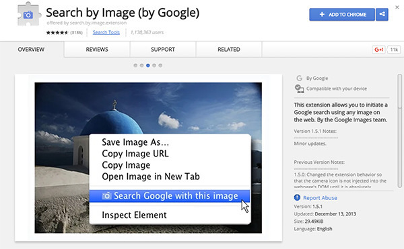Click the Google G logo by 'By Google'

click(299, 78)
